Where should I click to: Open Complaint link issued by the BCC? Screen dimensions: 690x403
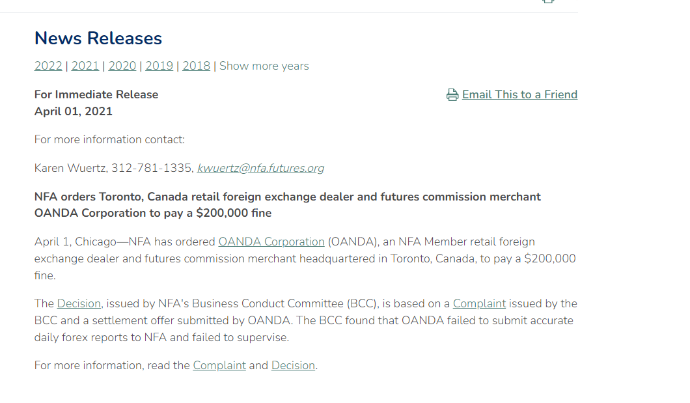click(x=479, y=303)
